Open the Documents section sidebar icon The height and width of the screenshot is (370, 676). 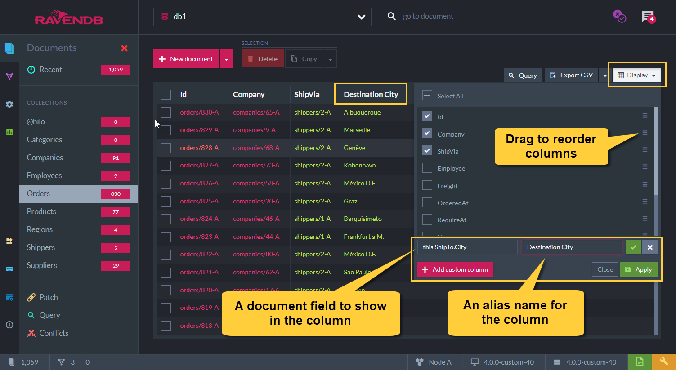[9, 48]
